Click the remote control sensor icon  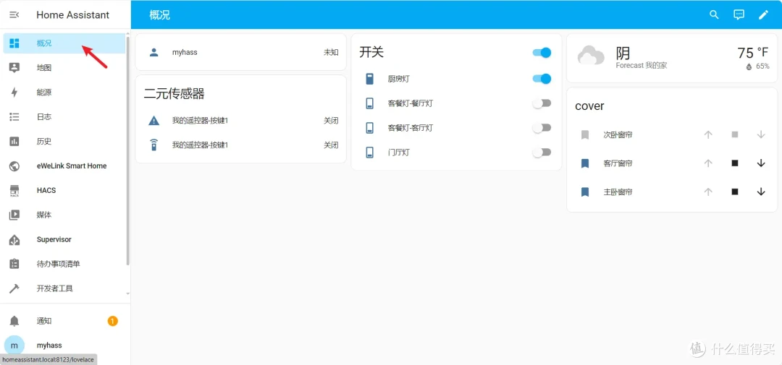coord(154,145)
